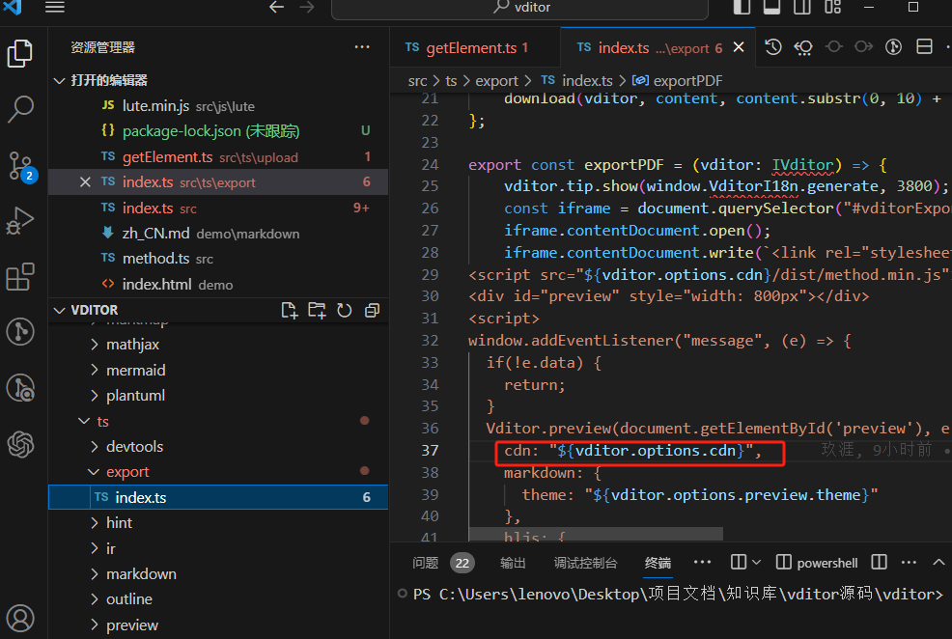Close the index.ts editor tab

coord(740,47)
